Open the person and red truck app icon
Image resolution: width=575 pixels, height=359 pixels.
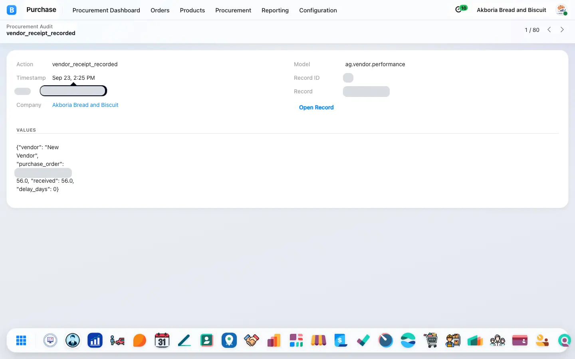click(x=117, y=340)
